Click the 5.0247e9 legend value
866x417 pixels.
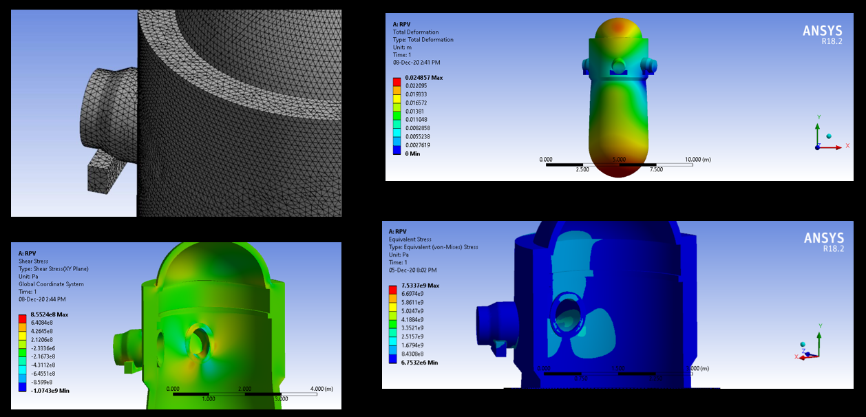pos(413,311)
